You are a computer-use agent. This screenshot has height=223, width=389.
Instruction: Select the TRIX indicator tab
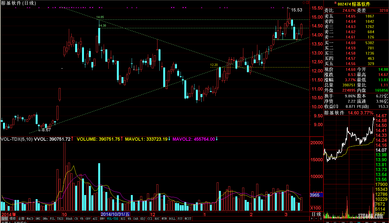[x=60, y=219]
